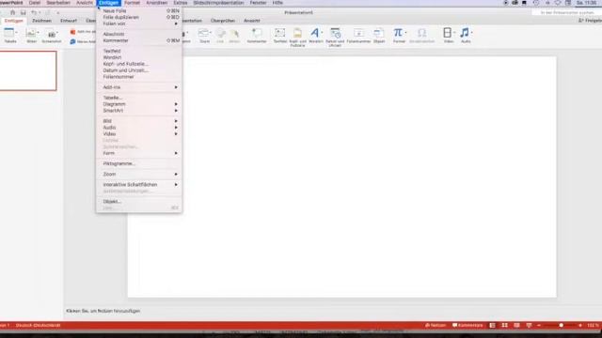The image size is (602, 338).
Task: Open the Datei menu
Action: [35, 3]
